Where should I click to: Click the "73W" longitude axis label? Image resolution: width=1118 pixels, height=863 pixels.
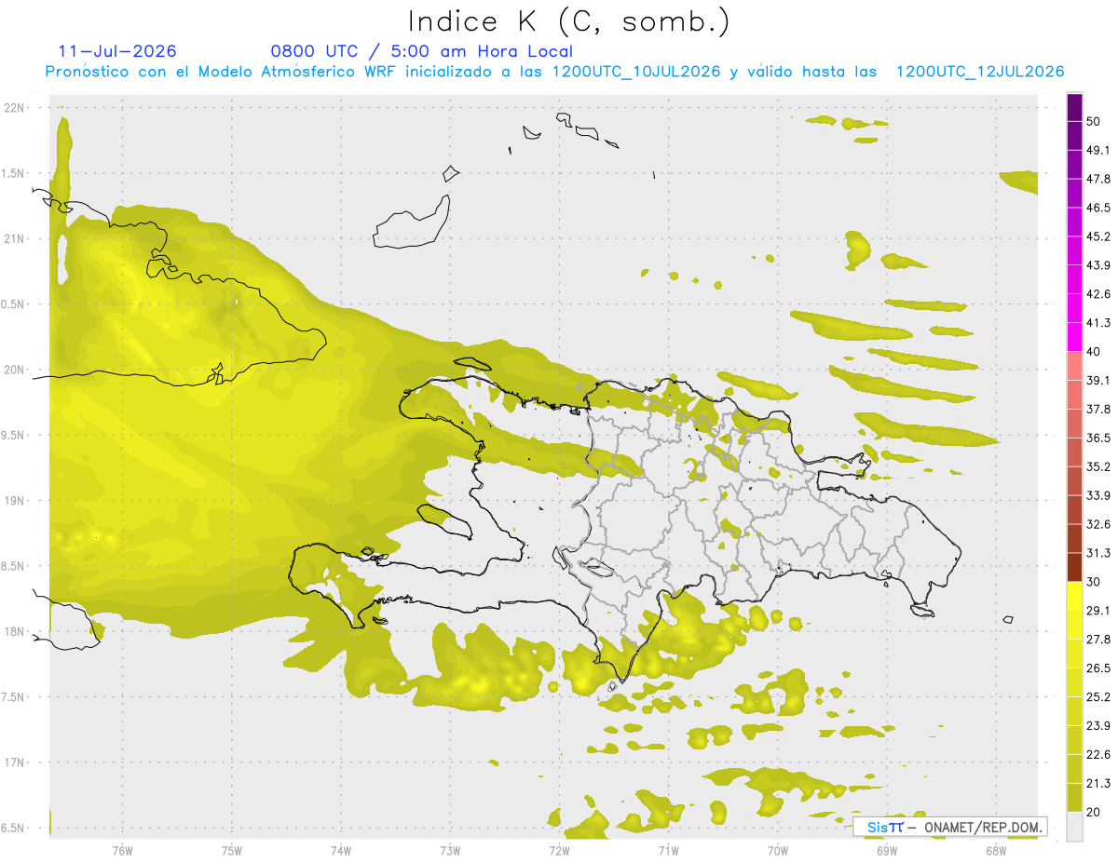(450, 851)
